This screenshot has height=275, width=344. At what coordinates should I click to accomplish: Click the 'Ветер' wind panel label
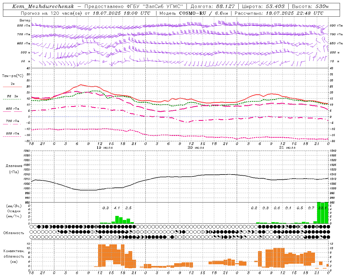(x=25, y=20)
